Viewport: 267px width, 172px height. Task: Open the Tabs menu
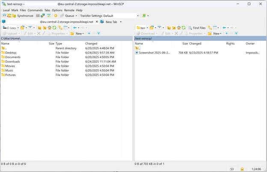(47, 10)
